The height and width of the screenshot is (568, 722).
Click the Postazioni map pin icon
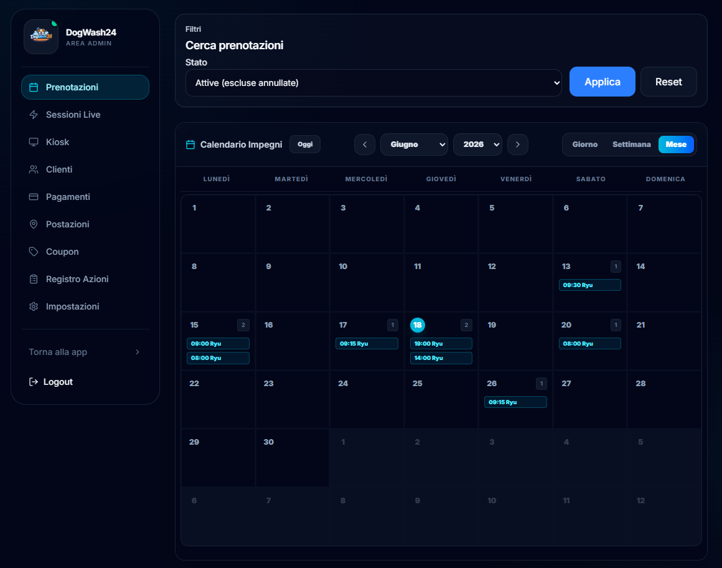pos(34,224)
